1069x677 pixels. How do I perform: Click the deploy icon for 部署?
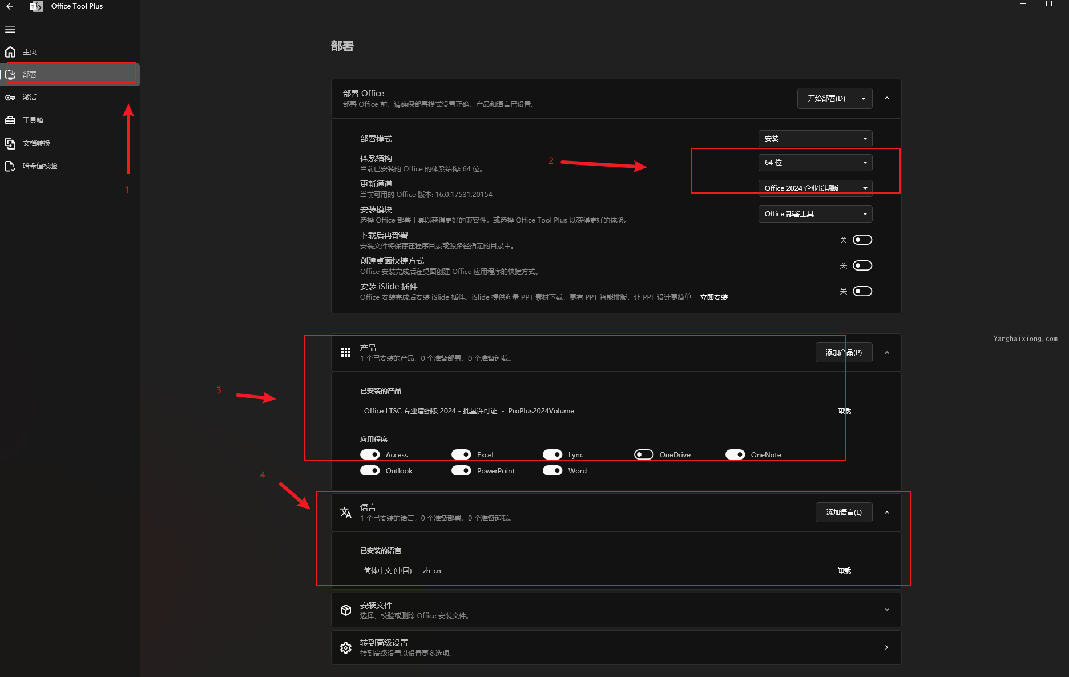click(10, 75)
